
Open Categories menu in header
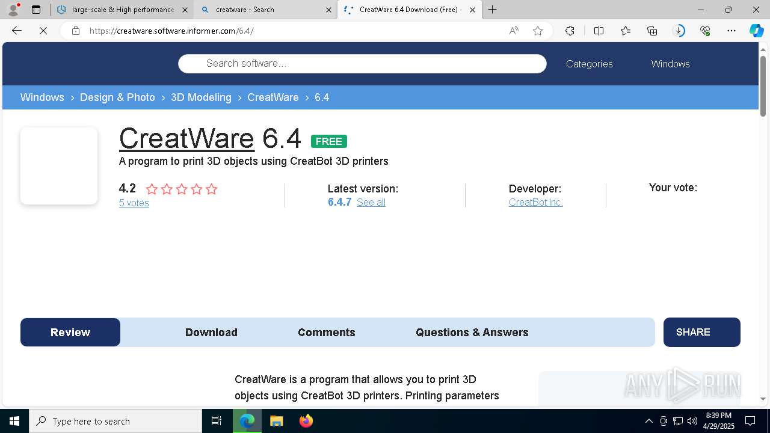click(x=589, y=64)
